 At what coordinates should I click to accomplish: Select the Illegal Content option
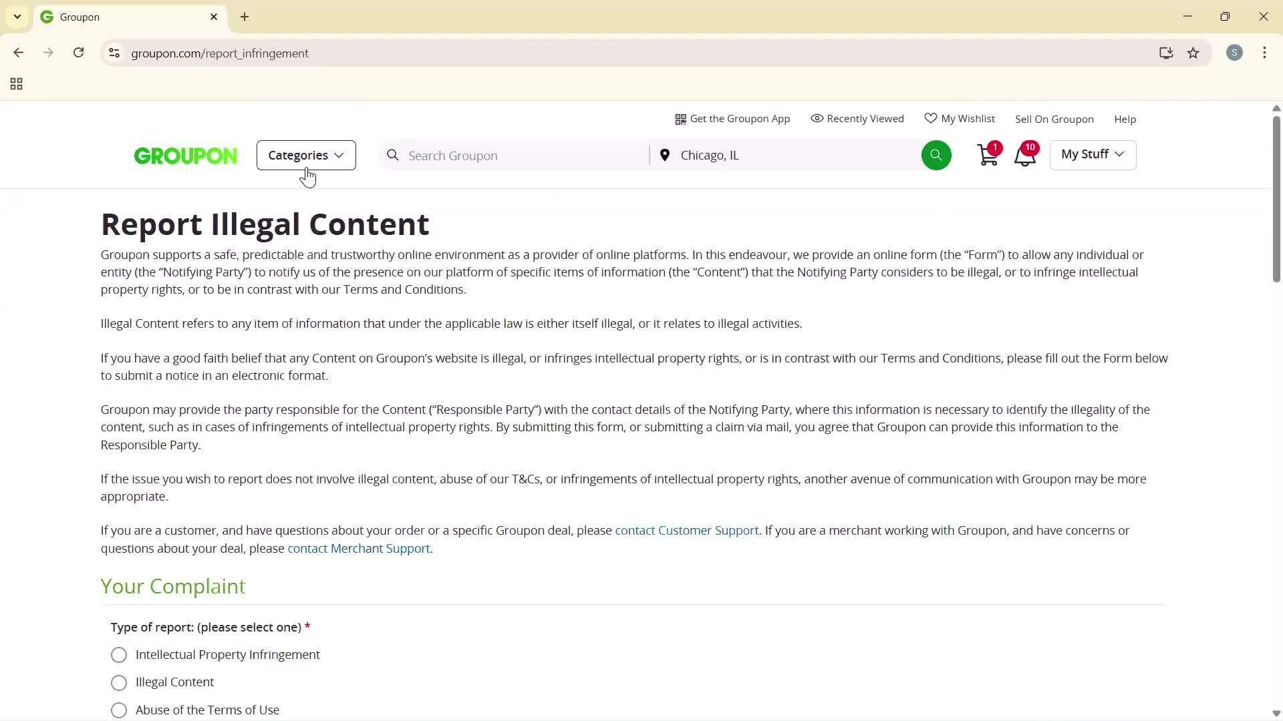[x=119, y=682]
